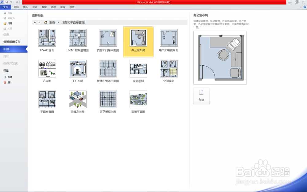Select the 方向图 template icon
The height and width of the screenshot is (192, 307).
tap(47, 69)
